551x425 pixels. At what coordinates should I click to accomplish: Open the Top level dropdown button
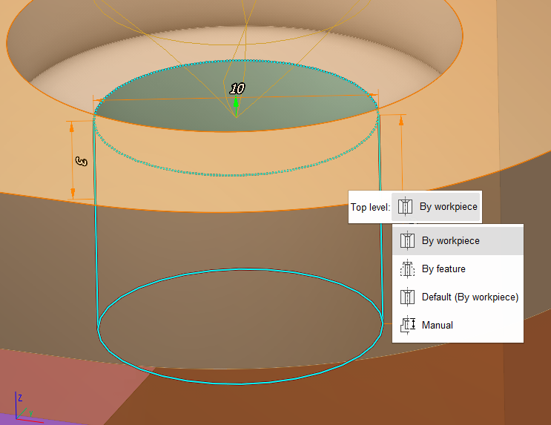click(x=436, y=207)
